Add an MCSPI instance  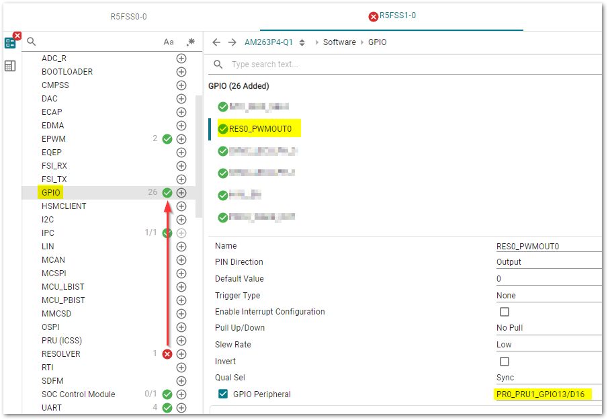pyautogui.click(x=181, y=274)
